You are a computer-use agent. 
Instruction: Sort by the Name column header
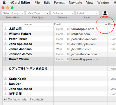pos(28,24)
